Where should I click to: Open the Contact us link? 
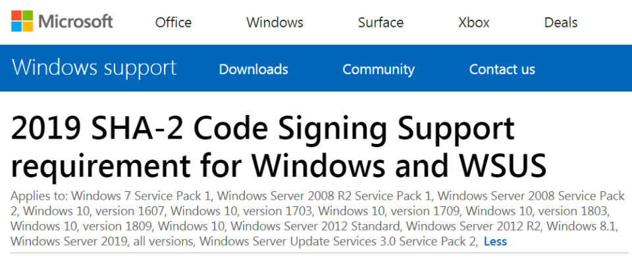[502, 69]
